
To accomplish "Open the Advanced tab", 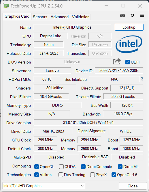I will pyautogui.click(x=60, y=17).
